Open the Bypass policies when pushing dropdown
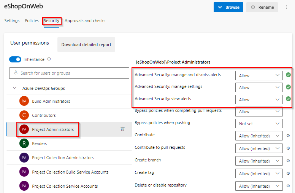This screenshot has height=193, width=295. (259, 124)
